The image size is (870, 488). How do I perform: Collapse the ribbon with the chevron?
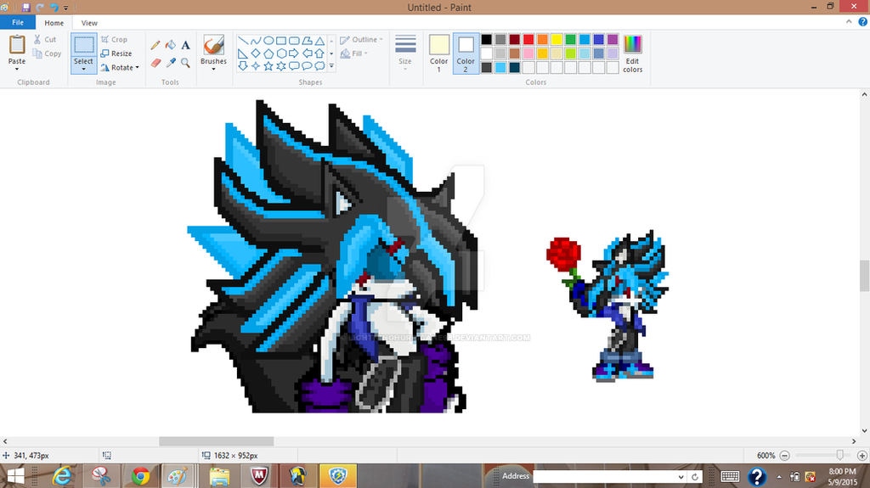(849, 22)
